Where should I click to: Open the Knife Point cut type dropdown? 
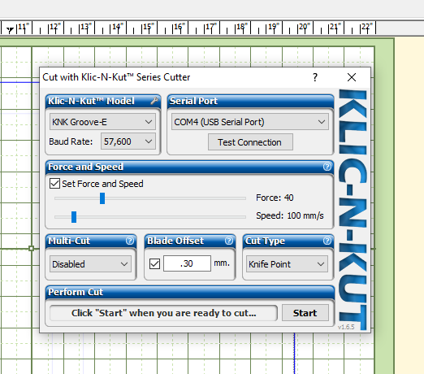[x=287, y=264]
